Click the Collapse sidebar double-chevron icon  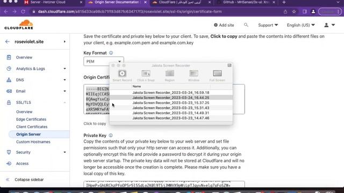click(x=8, y=180)
